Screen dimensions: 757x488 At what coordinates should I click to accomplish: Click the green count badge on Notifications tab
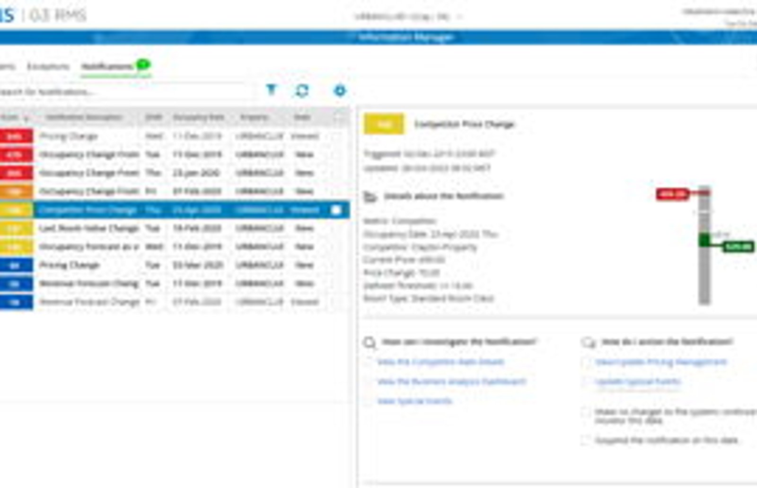coord(143,64)
